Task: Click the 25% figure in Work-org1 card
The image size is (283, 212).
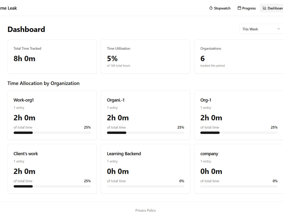Action: (87, 127)
